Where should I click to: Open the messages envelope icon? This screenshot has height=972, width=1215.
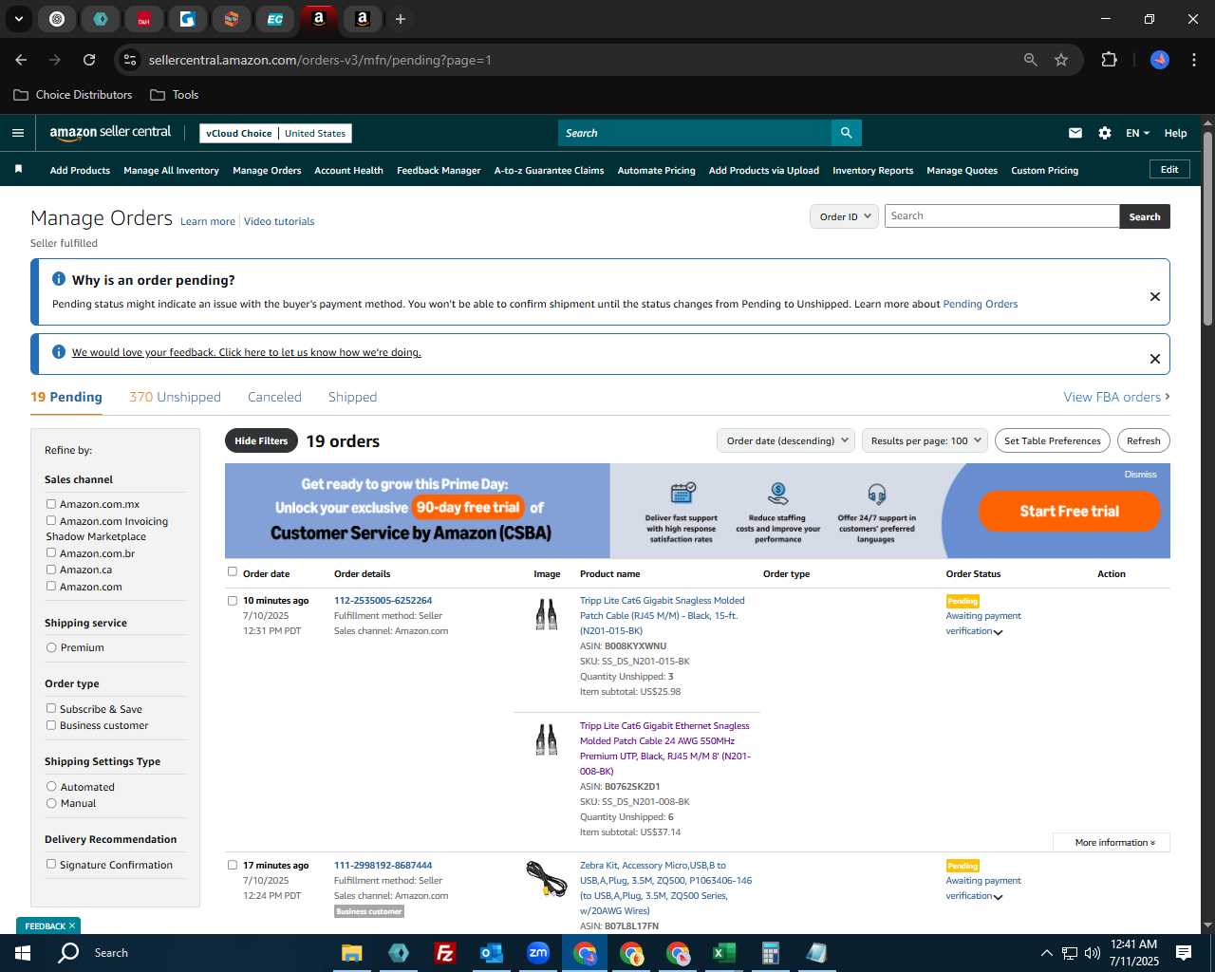click(x=1075, y=133)
